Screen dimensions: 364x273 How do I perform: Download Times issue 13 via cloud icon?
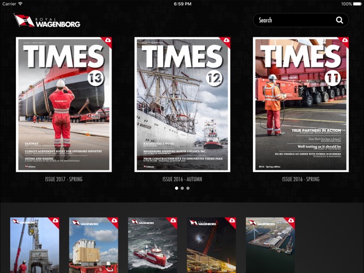pos(108,40)
